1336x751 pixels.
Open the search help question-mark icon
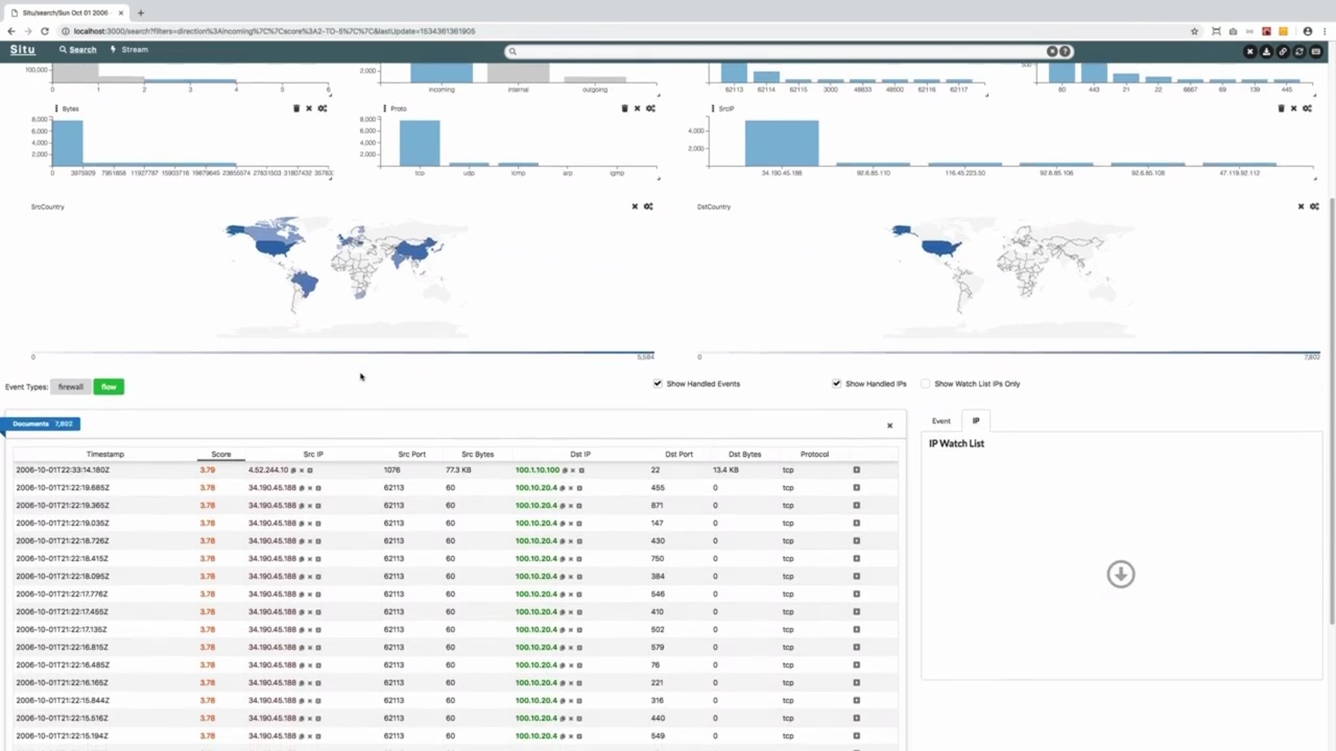1064,51
